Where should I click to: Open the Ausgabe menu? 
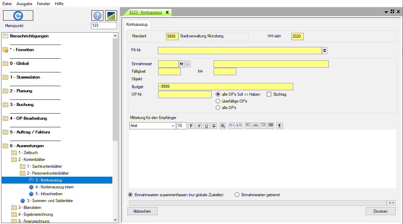pyautogui.click(x=24, y=3)
